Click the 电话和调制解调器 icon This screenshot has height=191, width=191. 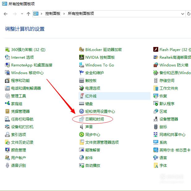pos(7,88)
